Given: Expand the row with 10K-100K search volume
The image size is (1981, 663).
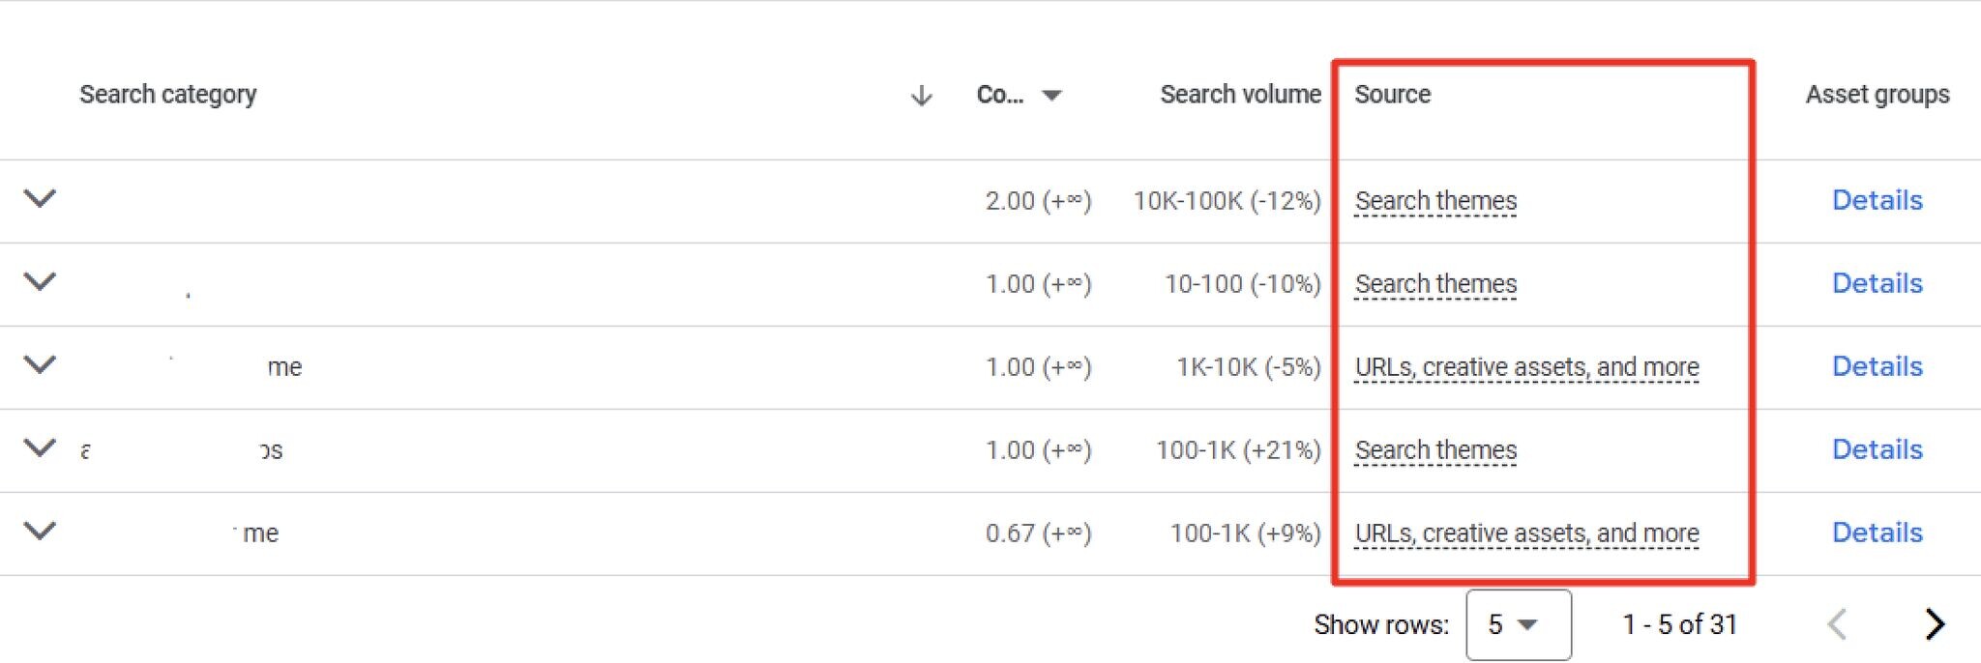Looking at the screenshot, I should [40, 199].
